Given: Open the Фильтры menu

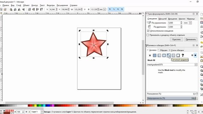Looking at the screenshot, I should click(51, 5).
